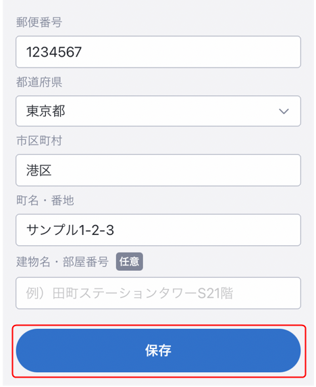Click the 町名・番地 field with サンプル1-2-3
316x387 pixels.
(158, 230)
